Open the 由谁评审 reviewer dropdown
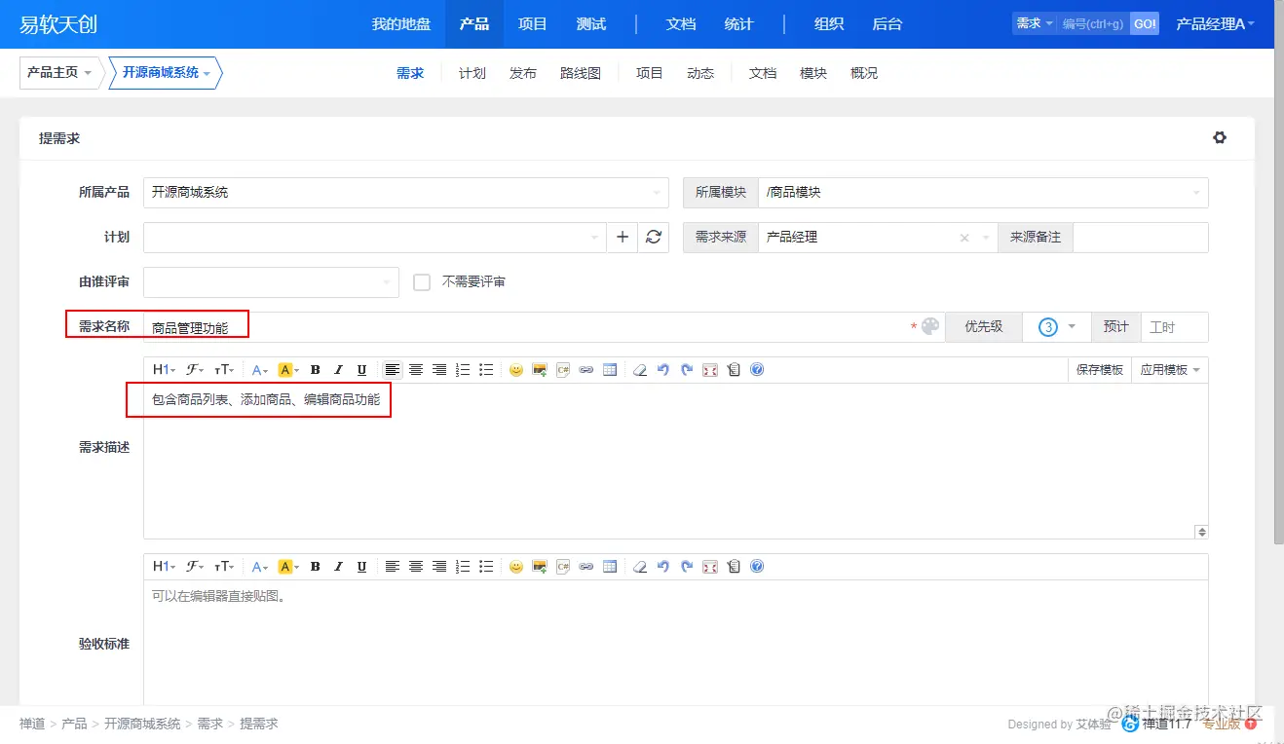1284x744 pixels. (272, 281)
